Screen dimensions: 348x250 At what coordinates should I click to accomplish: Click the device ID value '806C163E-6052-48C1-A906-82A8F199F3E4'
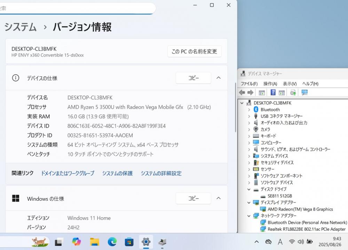coord(117,126)
